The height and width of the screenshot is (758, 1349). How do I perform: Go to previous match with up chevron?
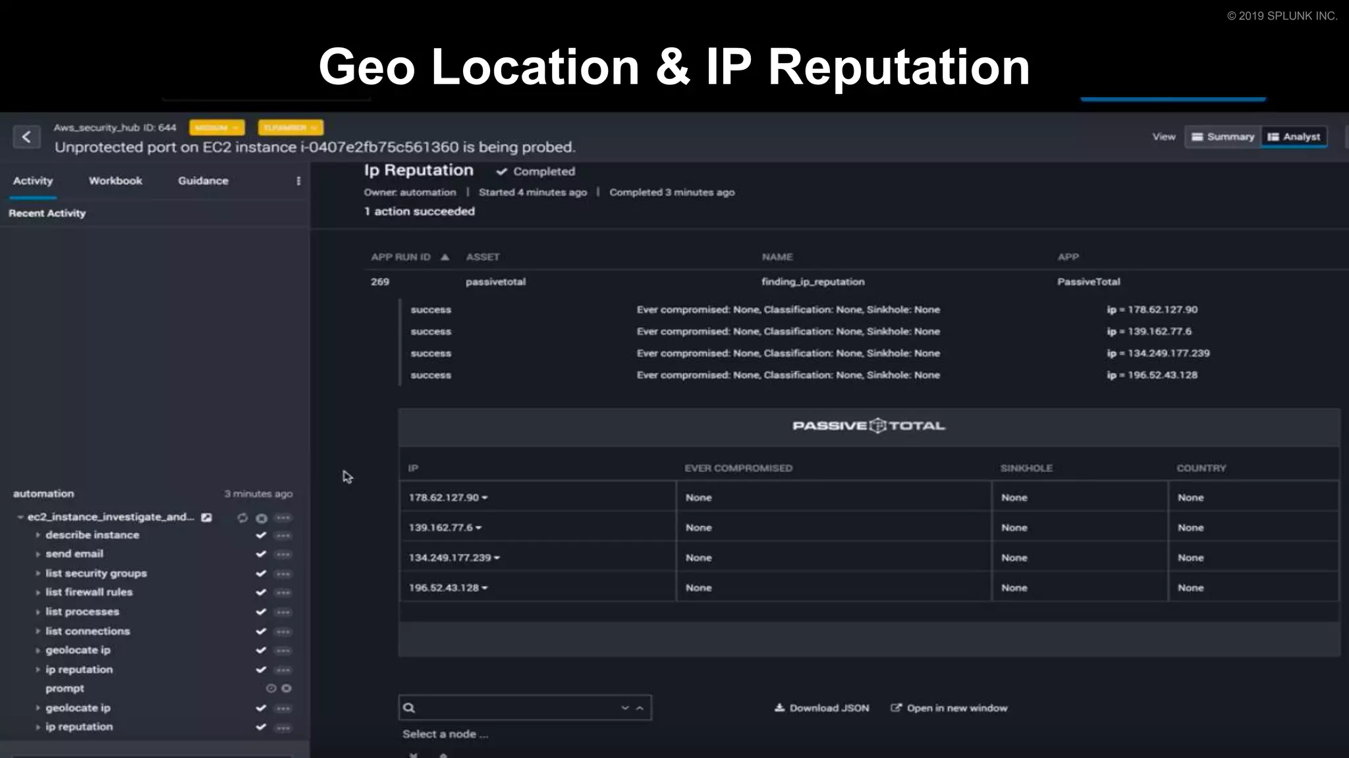(640, 708)
